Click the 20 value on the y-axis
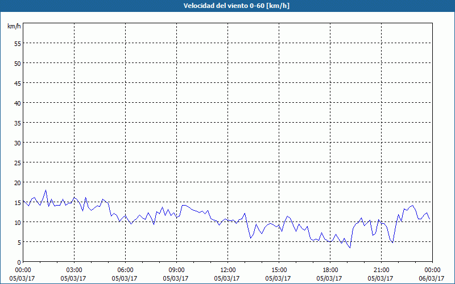 pyautogui.click(x=18, y=182)
